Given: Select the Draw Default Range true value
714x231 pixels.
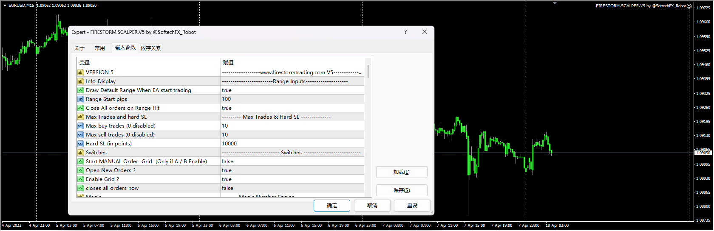Looking at the screenshot, I should pyautogui.click(x=292, y=90).
